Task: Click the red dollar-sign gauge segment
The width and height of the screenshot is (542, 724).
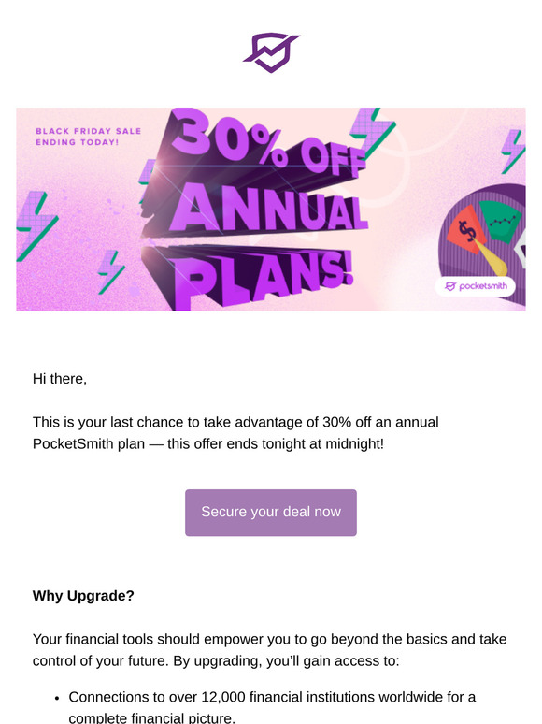Action: point(466,230)
